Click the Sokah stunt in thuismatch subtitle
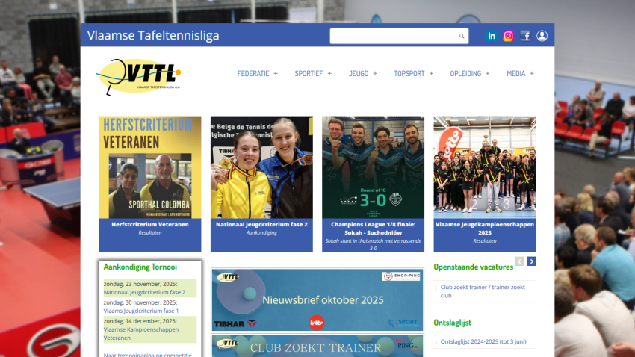This screenshot has width=635, height=357. tap(373, 244)
